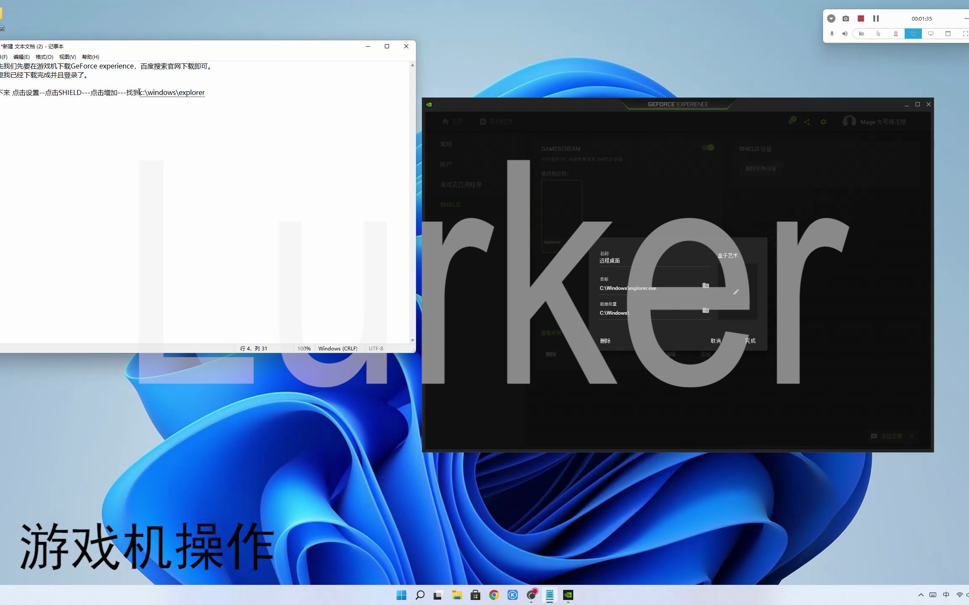Click 完成 to finish the dialog
Image resolution: width=969 pixels, height=605 pixels.
point(750,341)
